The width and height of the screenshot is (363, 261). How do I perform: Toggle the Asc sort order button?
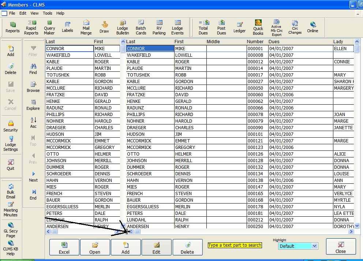[x=33, y=122]
